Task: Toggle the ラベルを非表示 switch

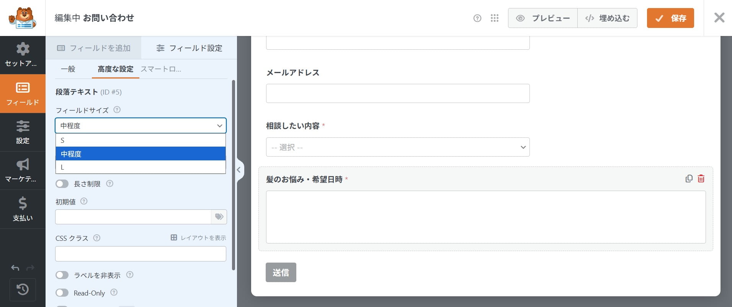Action: pos(62,275)
